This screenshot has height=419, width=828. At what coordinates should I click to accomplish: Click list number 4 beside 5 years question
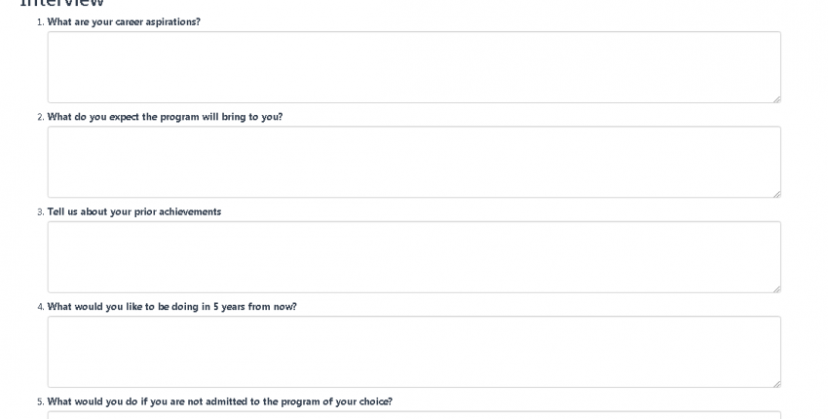(41, 307)
